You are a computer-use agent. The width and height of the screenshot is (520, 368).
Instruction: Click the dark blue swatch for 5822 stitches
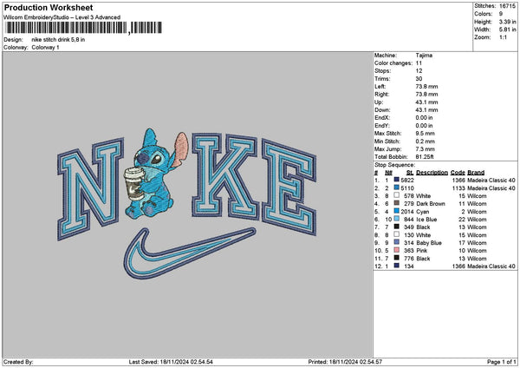pos(396,180)
